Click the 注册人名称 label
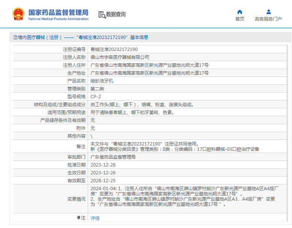Screen dimensions: 292x228 pyautogui.click(x=74, y=57)
